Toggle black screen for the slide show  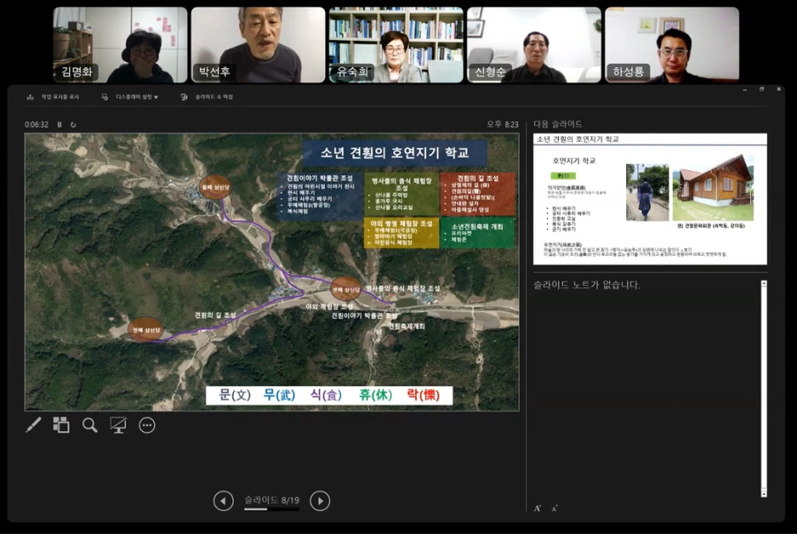point(118,425)
